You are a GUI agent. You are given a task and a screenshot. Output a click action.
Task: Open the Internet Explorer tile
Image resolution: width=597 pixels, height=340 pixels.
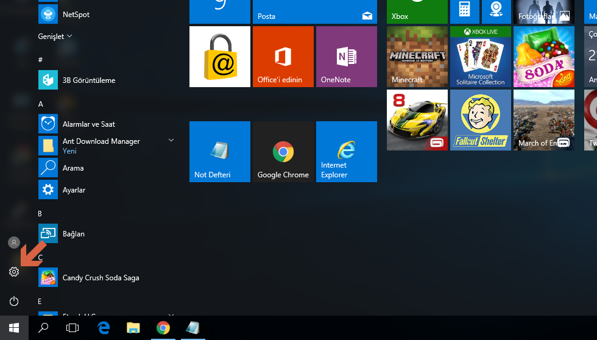point(347,152)
